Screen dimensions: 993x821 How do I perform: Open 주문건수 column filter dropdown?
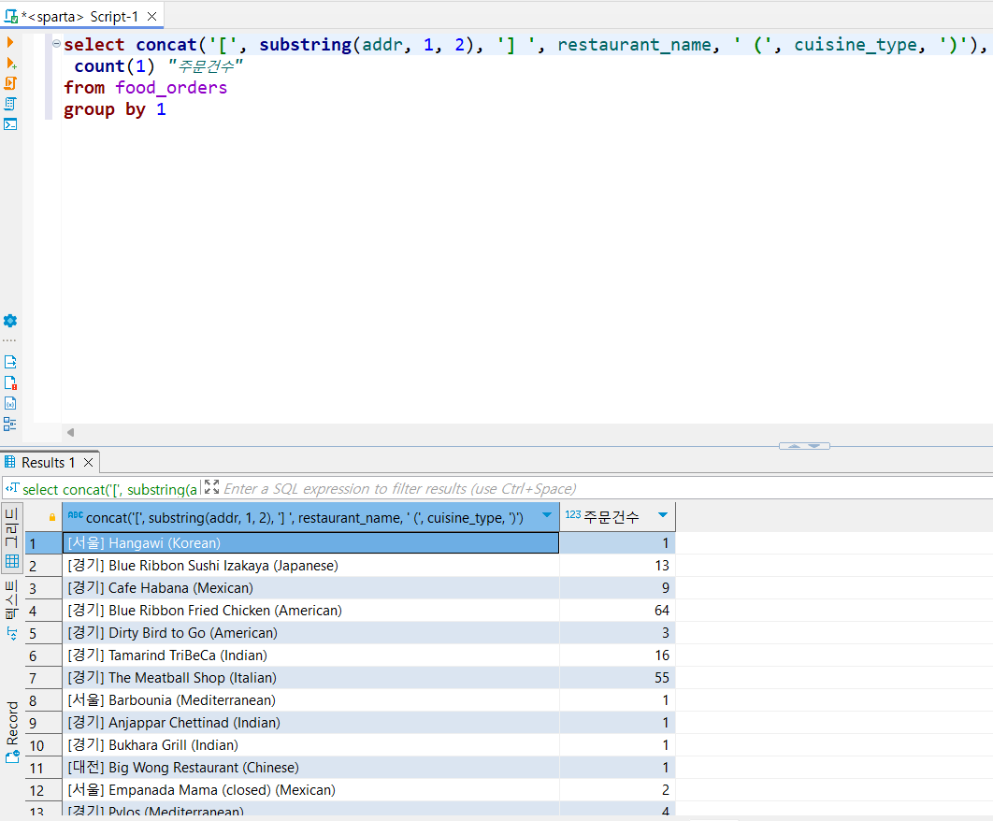[x=663, y=515]
